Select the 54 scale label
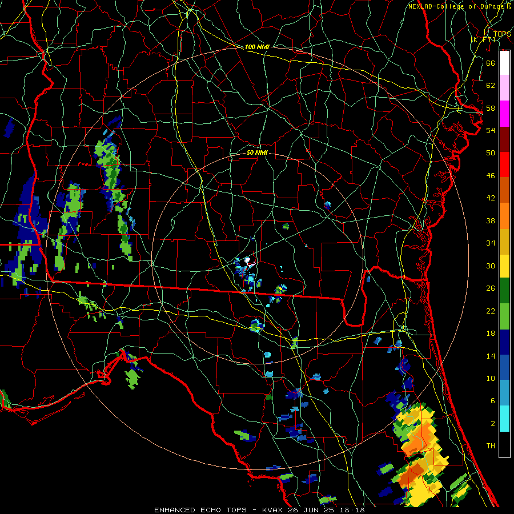The image size is (514, 514). (491, 130)
